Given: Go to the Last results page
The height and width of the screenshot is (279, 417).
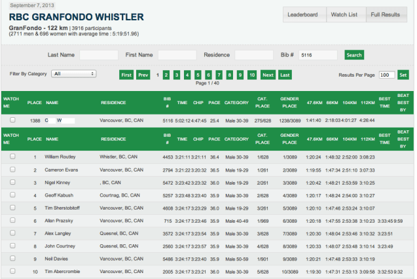Looking at the screenshot, I should point(285,75).
